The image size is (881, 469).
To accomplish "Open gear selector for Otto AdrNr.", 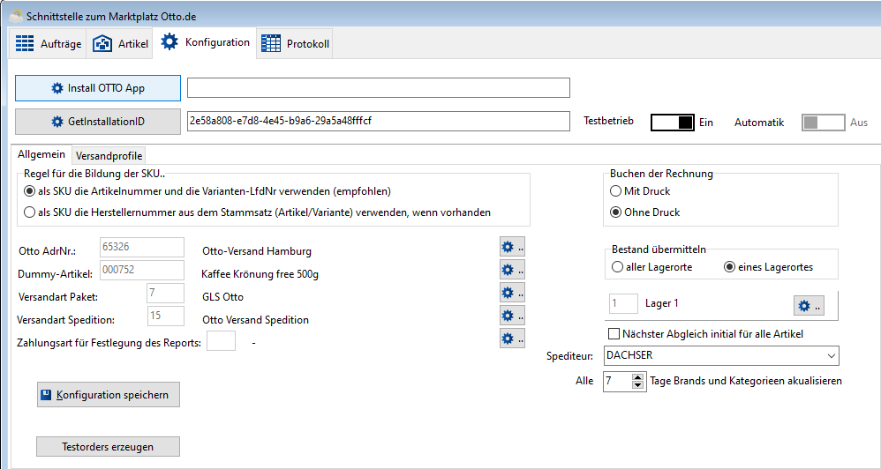I will [512, 247].
